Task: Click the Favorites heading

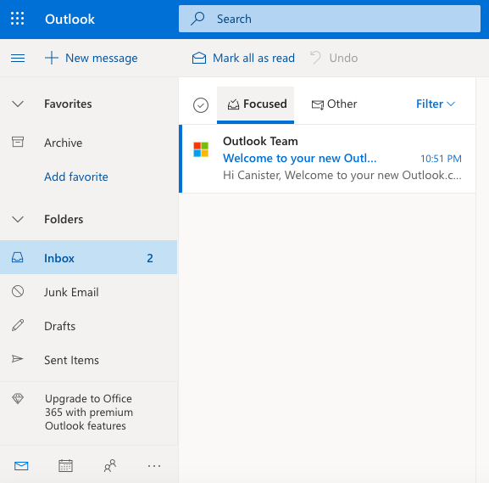Action: pos(68,104)
